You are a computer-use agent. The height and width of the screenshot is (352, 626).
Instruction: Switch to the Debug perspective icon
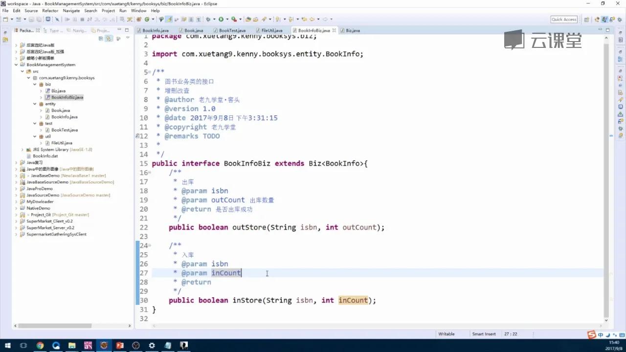[612, 20]
